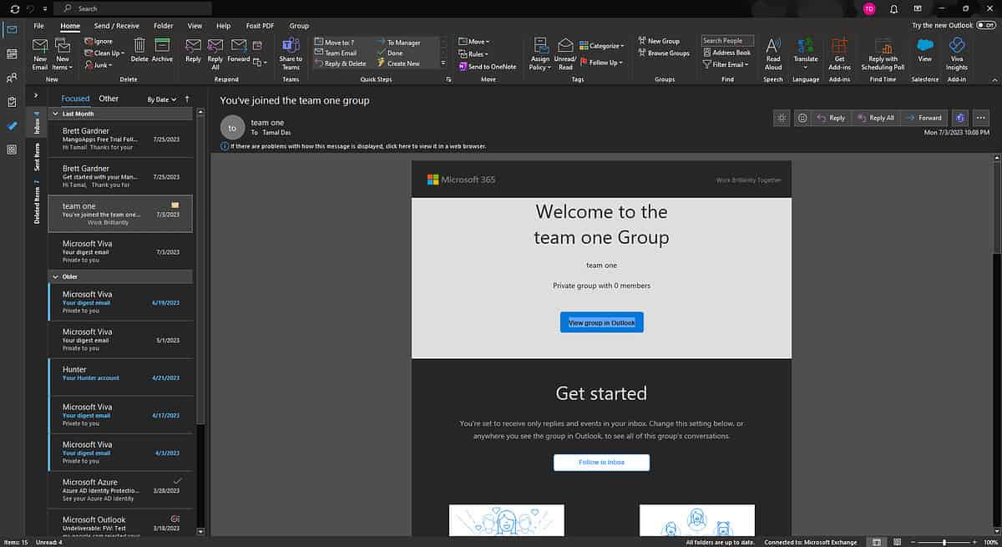The width and height of the screenshot is (1002, 547).
Task: Open the Hunter email in message list
Action: pyautogui.click(x=121, y=377)
